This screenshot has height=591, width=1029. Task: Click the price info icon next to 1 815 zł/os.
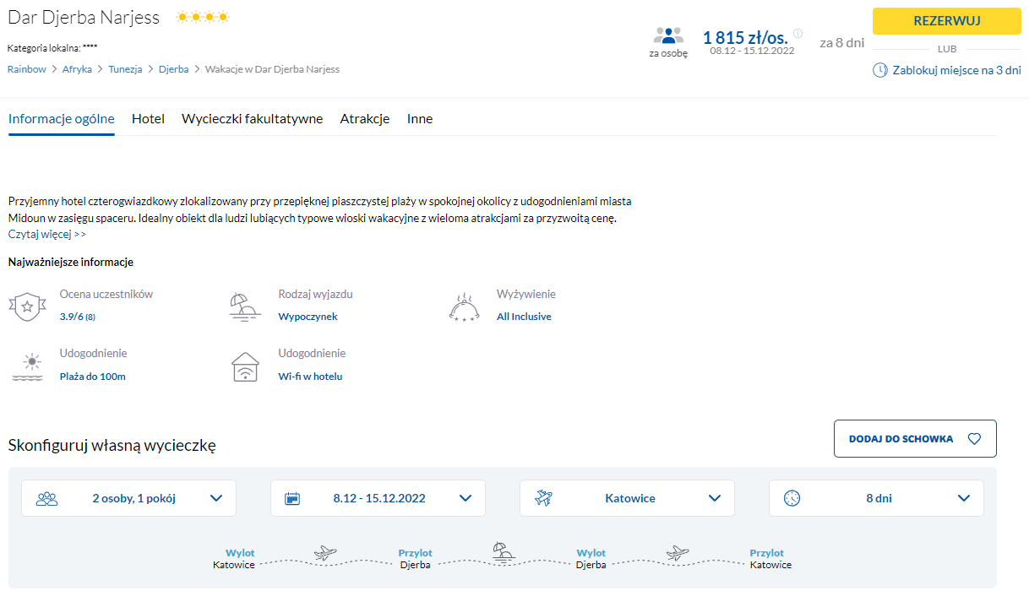coord(798,34)
